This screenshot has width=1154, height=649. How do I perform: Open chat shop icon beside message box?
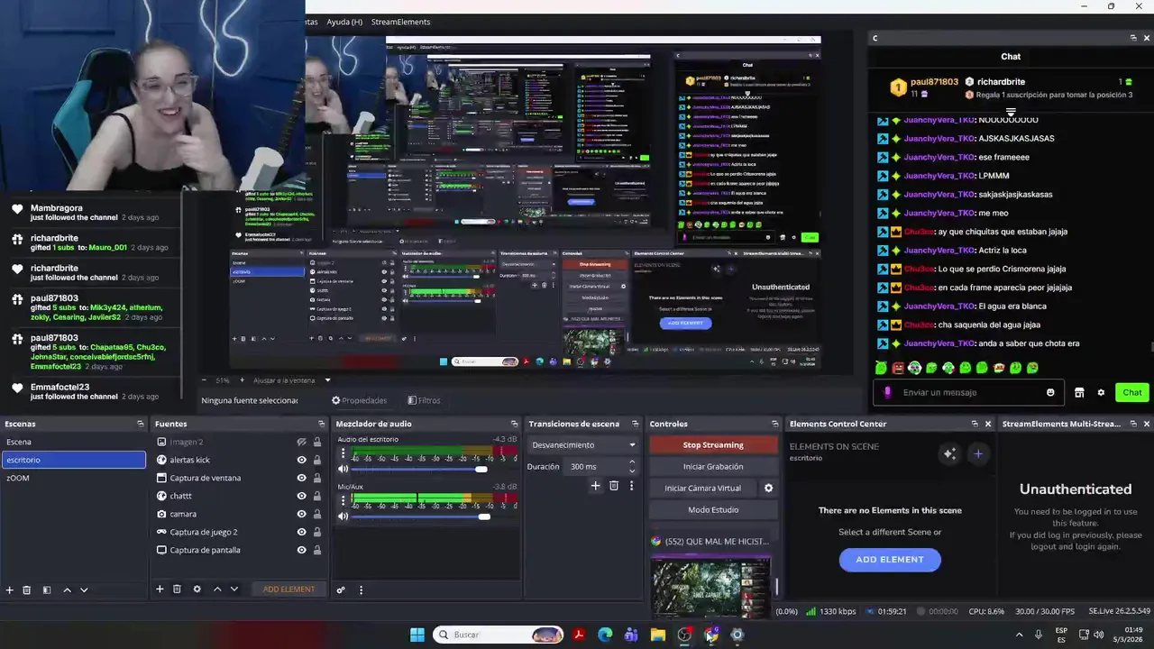tap(1079, 392)
